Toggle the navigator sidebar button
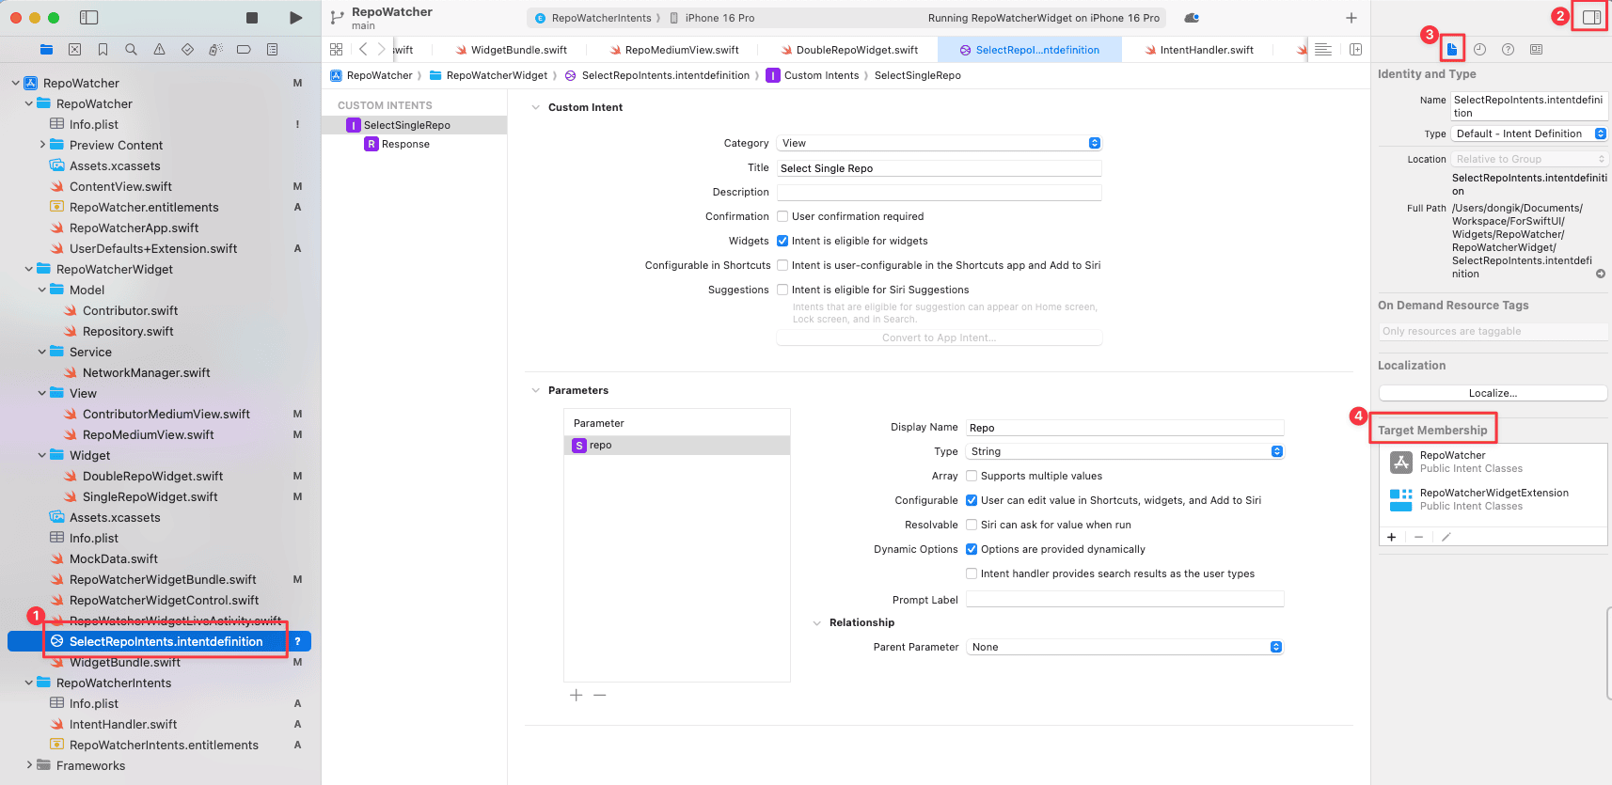 click(x=88, y=18)
